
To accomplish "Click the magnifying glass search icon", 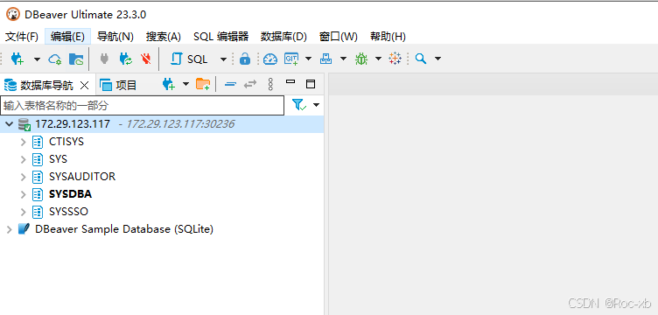I will (421, 59).
